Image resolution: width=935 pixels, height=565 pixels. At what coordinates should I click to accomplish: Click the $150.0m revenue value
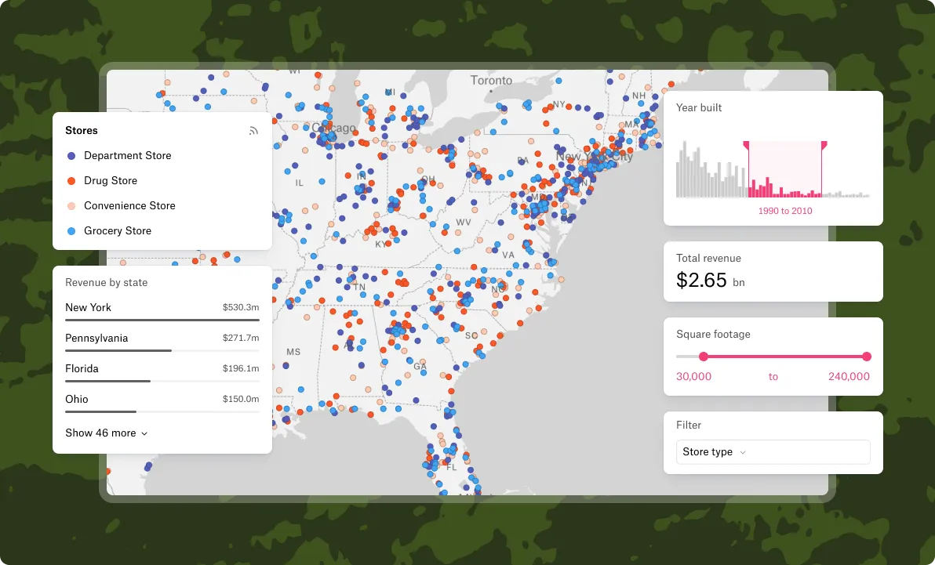241,399
